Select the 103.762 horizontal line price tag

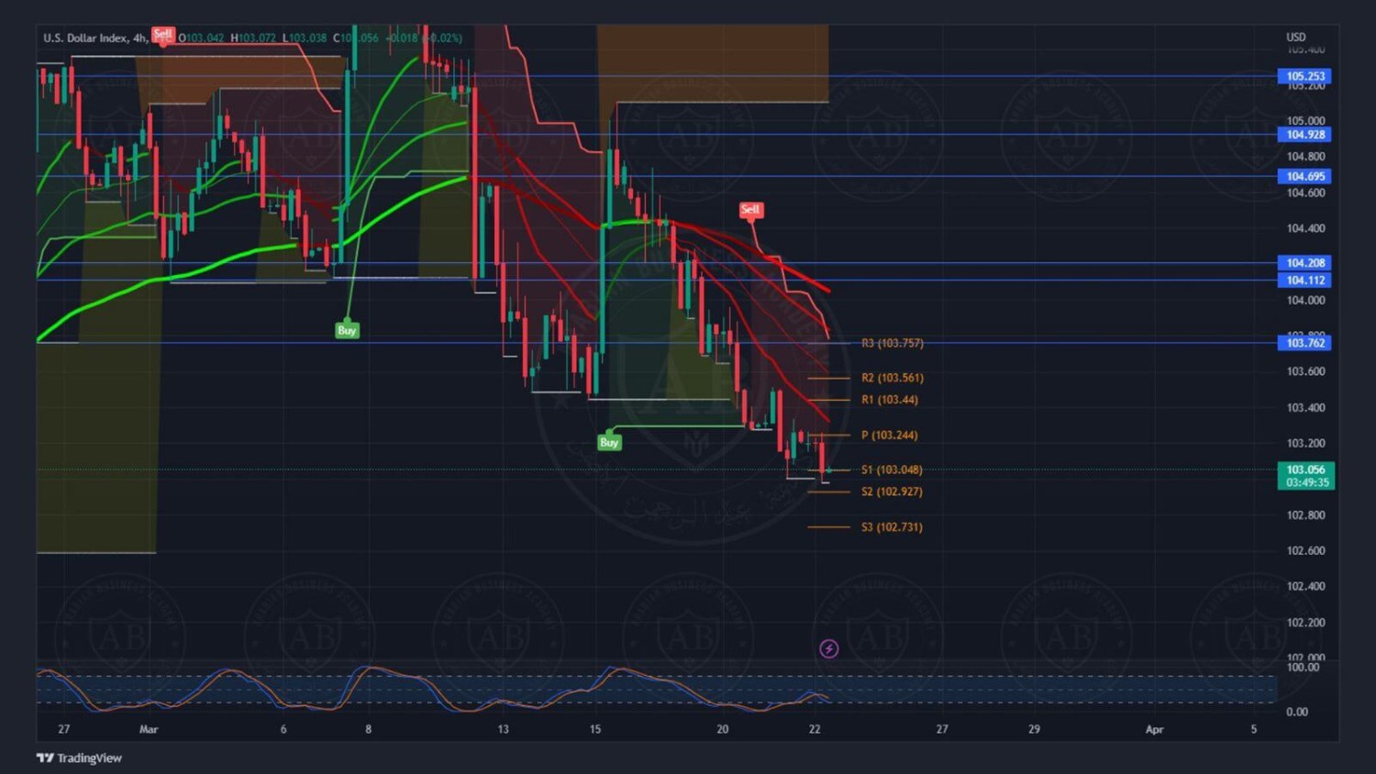tap(1304, 343)
